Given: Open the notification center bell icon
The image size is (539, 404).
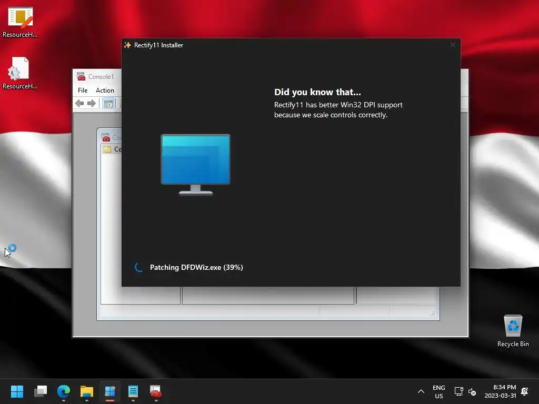Looking at the screenshot, I should click(x=525, y=391).
